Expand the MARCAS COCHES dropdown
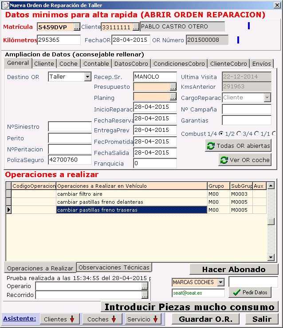Viewport: 283px width, 328px height. click(221, 282)
